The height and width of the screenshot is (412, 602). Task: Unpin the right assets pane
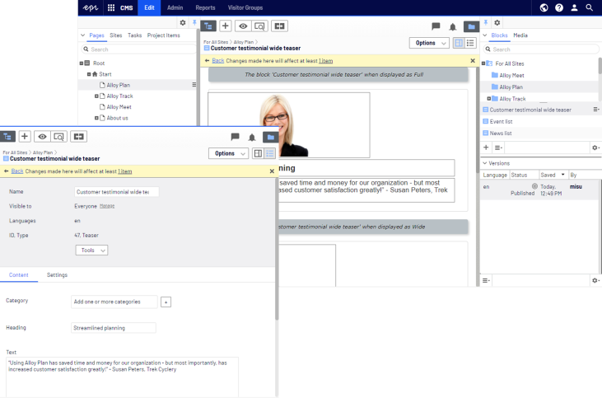(x=485, y=22)
